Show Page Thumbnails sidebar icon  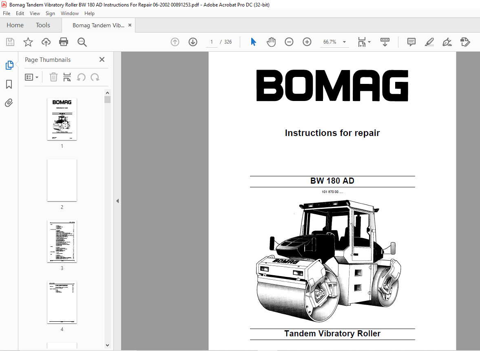pyautogui.click(x=9, y=65)
